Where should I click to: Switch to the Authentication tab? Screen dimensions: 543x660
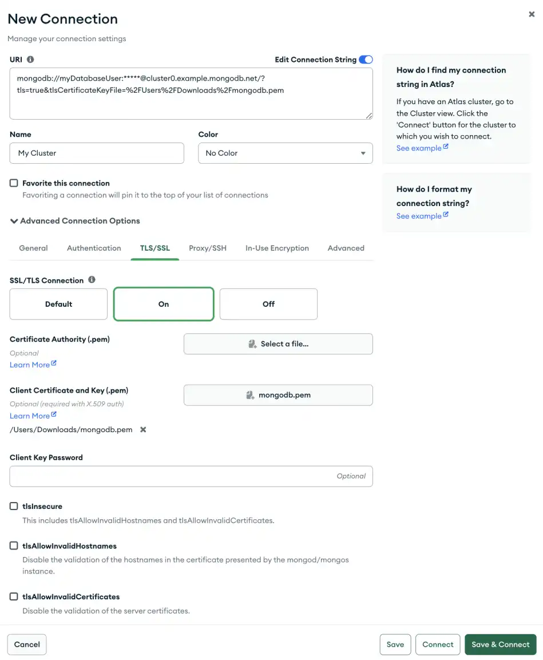94,248
